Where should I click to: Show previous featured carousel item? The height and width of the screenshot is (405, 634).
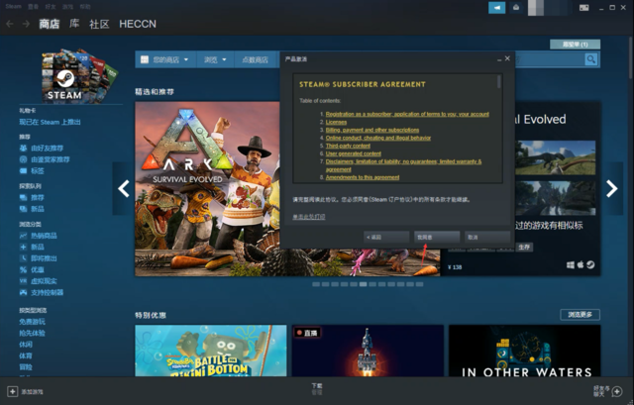123,188
